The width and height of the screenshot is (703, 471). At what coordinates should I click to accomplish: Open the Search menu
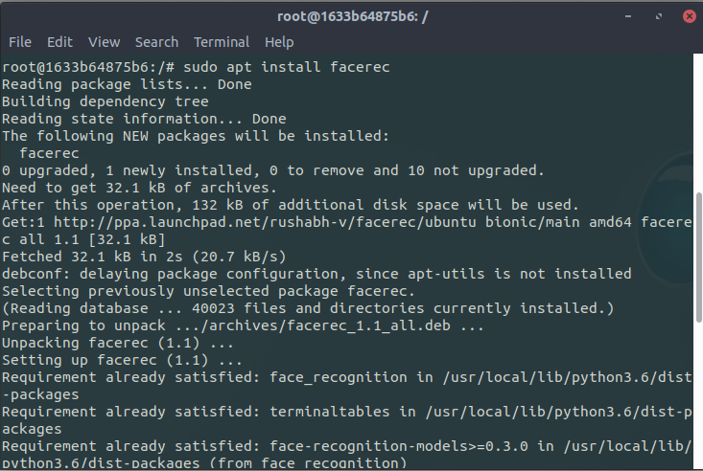(156, 42)
